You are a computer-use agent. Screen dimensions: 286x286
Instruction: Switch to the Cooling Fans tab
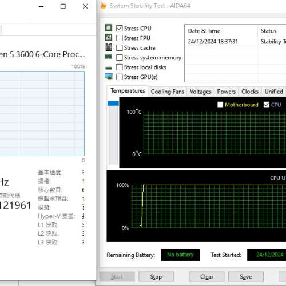coord(168,92)
